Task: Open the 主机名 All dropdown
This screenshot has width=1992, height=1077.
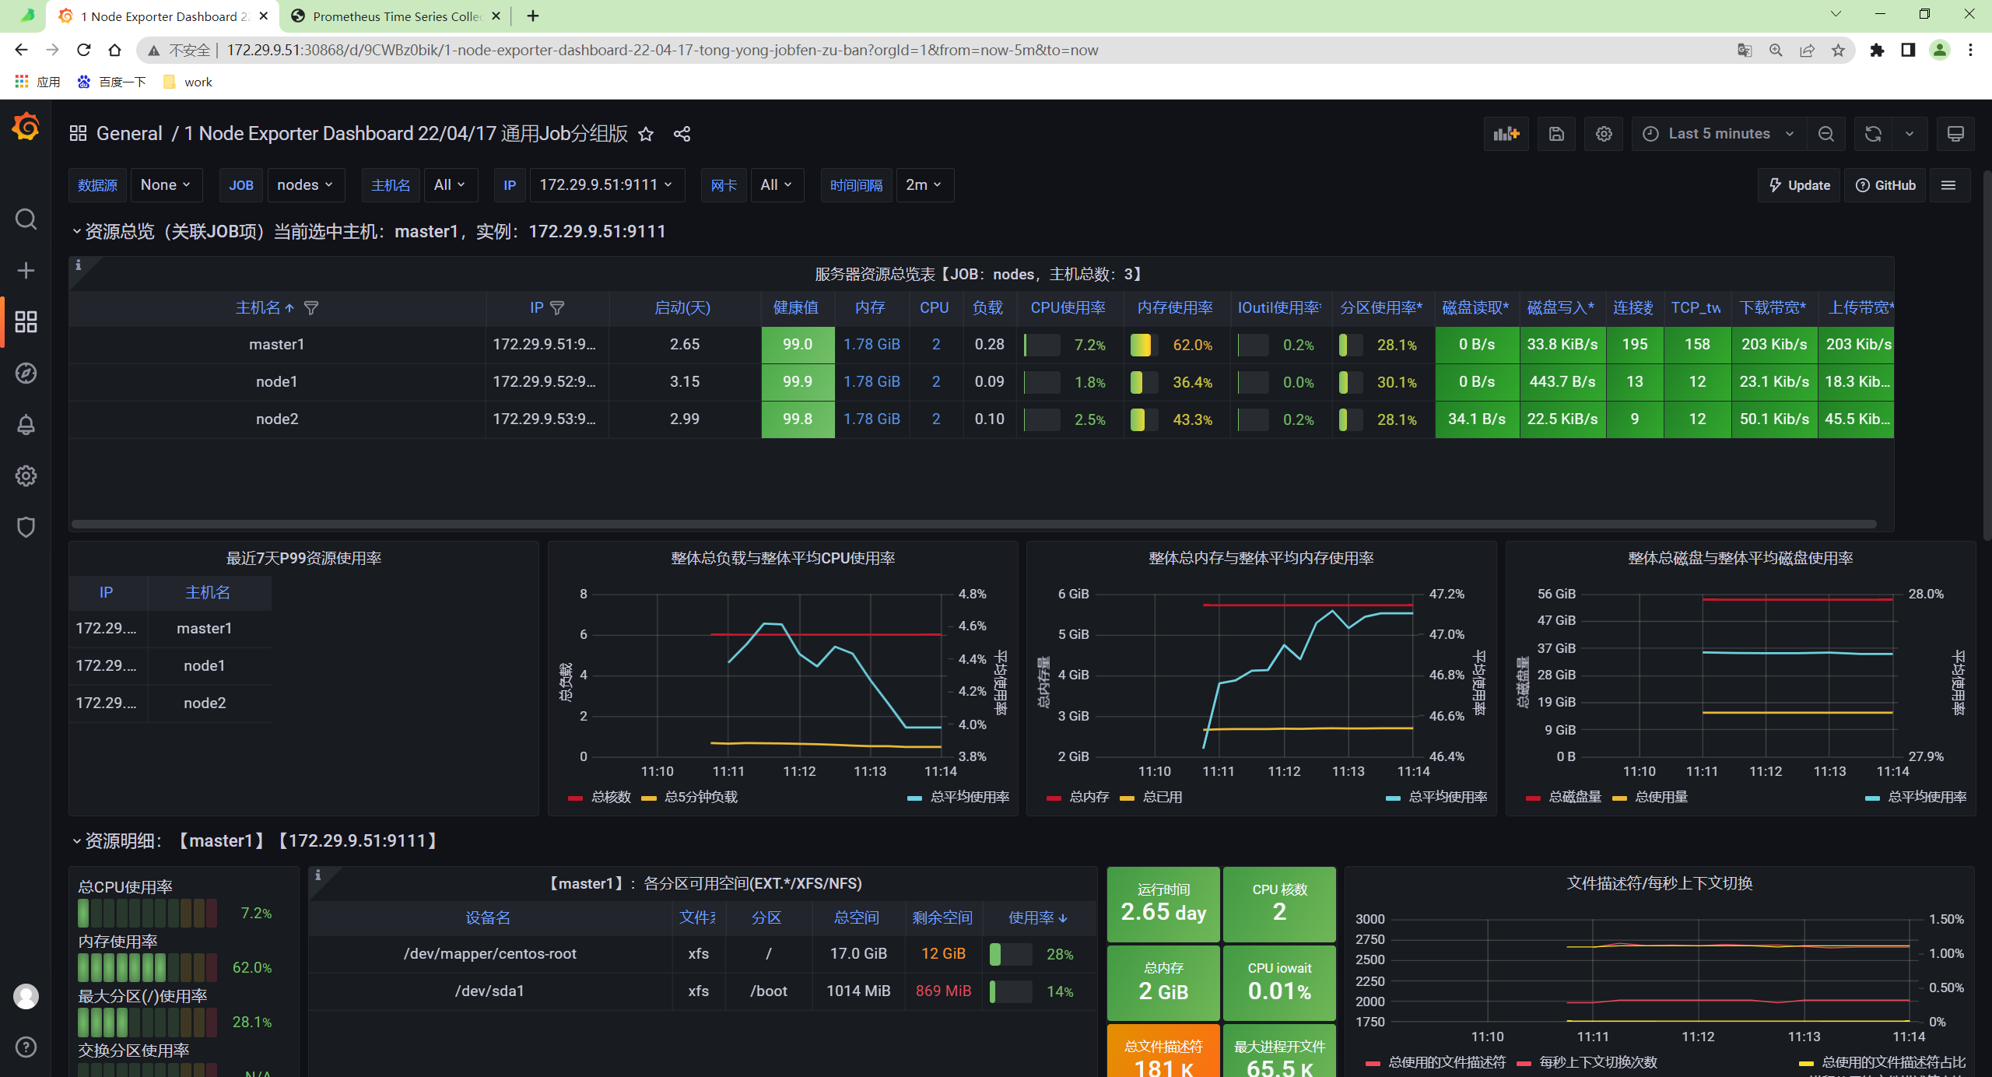Action: point(450,185)
